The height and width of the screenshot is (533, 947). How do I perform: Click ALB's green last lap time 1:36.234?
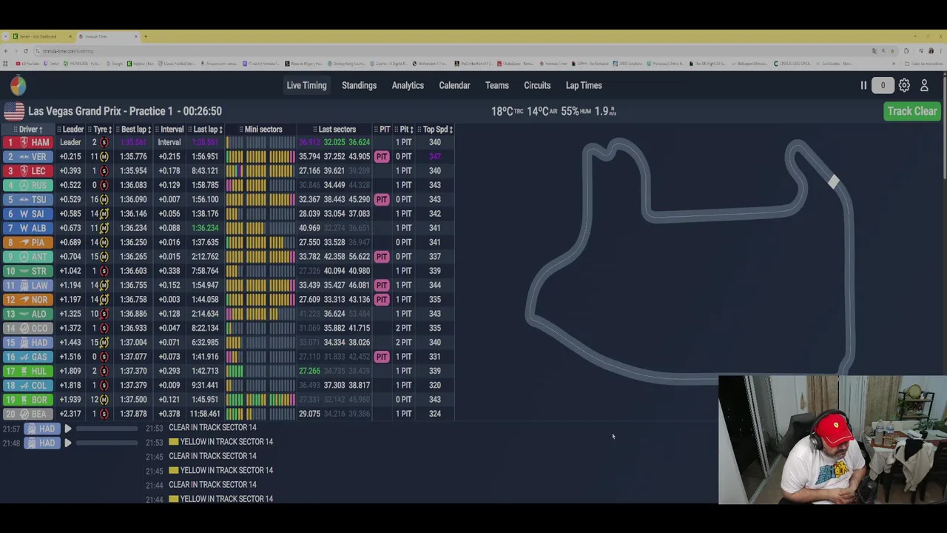[x=205, y=228]
